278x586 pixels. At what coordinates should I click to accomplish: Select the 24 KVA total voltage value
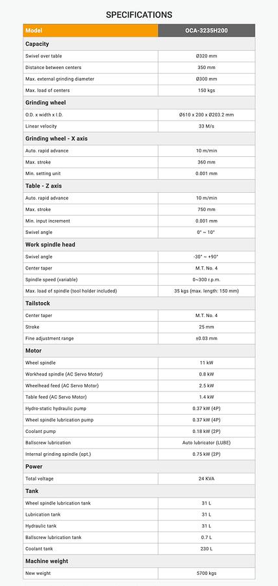[x=207, y=479]
